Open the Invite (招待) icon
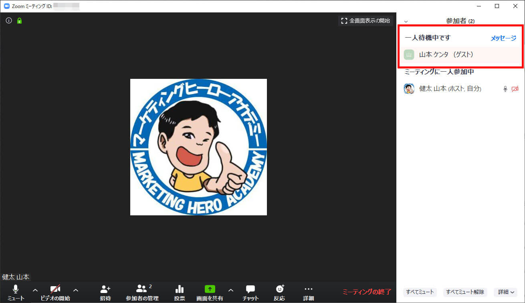 (105, 293)
